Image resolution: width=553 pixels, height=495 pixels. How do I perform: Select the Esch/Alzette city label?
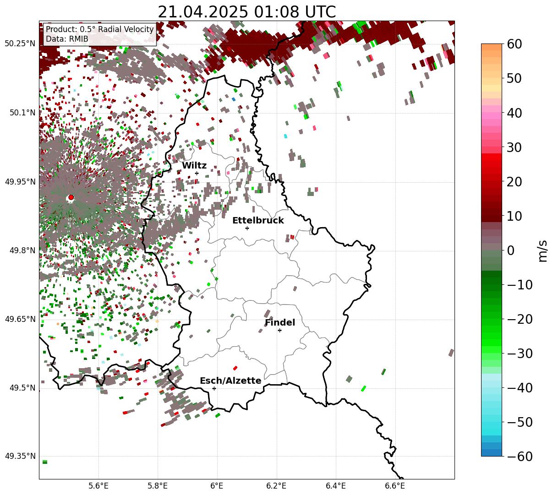pos(230,381)
